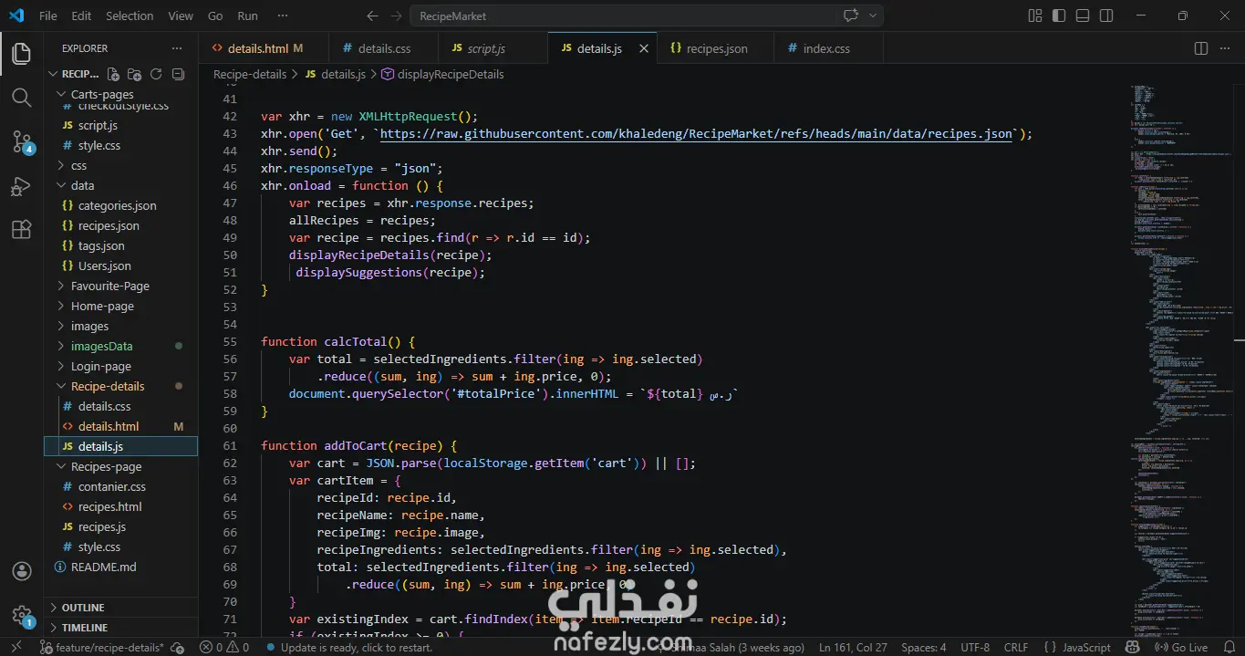This screenshot has width=1245, height=656.
Task: Open Explorer views and more actions menu
Action: [177, 48]
